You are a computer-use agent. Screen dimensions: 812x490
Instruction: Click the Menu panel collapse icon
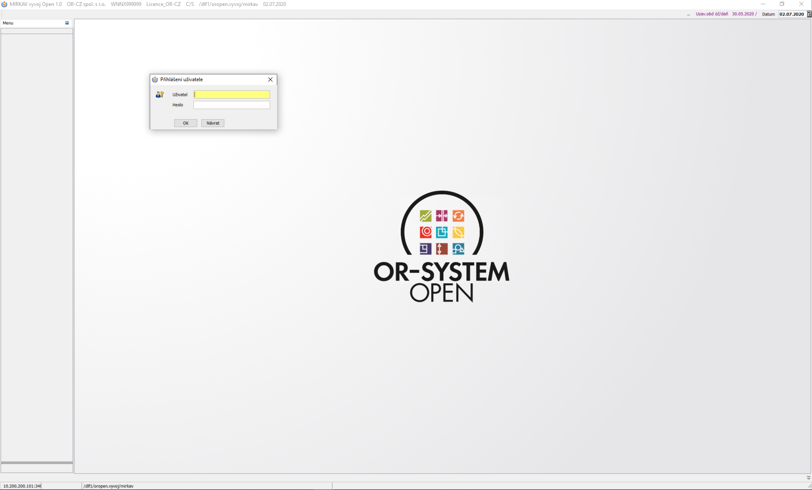point(67,23)
